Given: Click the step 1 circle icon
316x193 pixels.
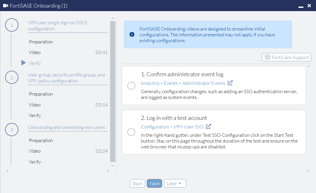Looking at the screenshot, I should coord(12,25).
